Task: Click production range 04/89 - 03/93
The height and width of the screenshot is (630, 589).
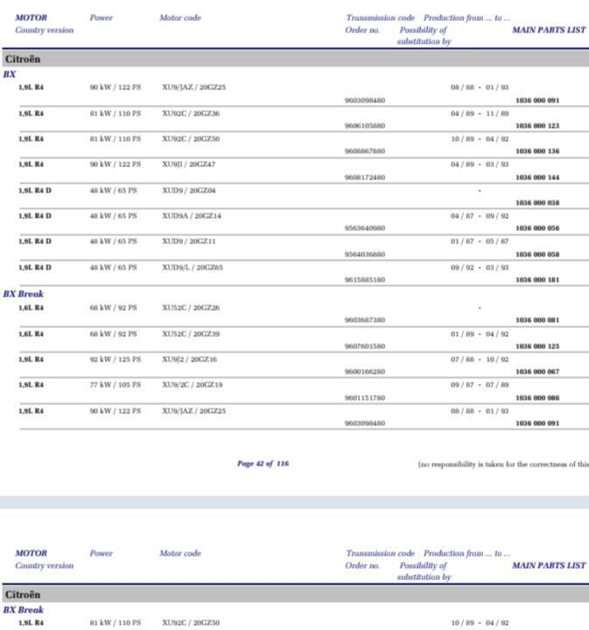Action: point(480,164)
